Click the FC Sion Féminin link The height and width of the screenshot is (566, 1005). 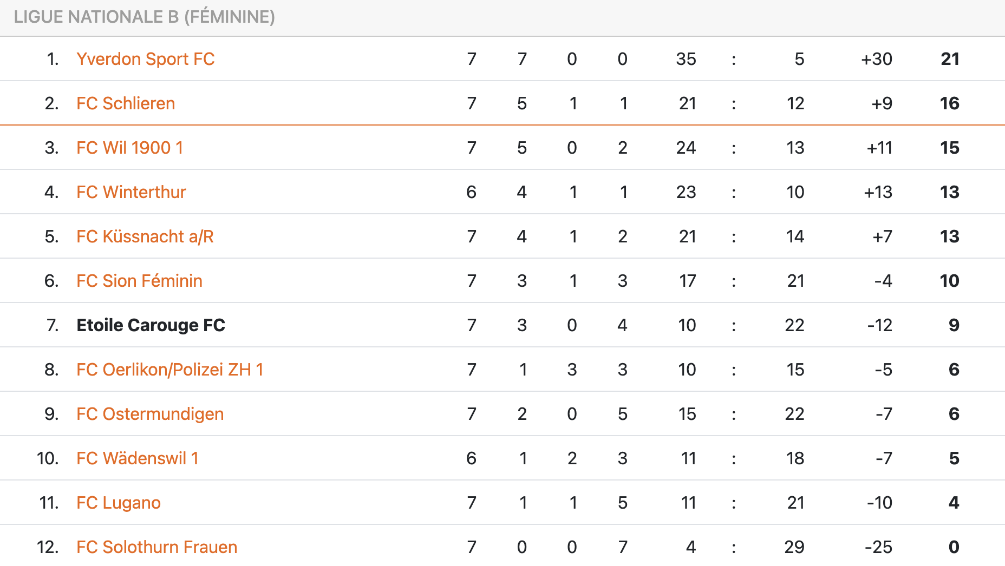click(x=139, y=281)
